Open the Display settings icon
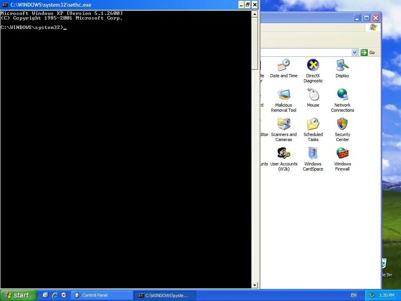Image resolution: width=401 pixels, height=301 pixels. coord(342,68)
